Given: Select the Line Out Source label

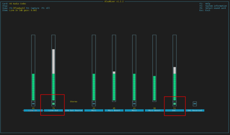Looking at the screenshot, I should 74,110.
